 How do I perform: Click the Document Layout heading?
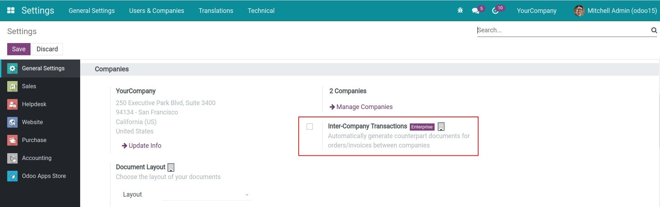141,167
